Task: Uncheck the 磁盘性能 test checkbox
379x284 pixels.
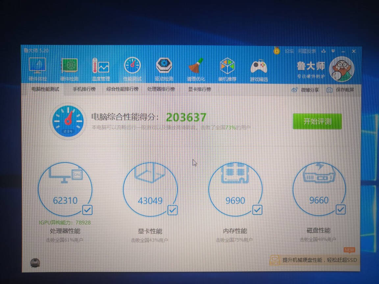Action: 341,209
